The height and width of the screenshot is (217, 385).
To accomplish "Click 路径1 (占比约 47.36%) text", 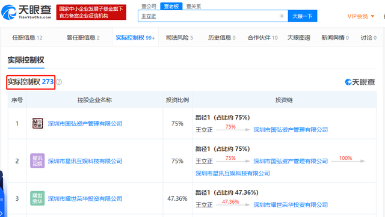I will click(227, 192).
